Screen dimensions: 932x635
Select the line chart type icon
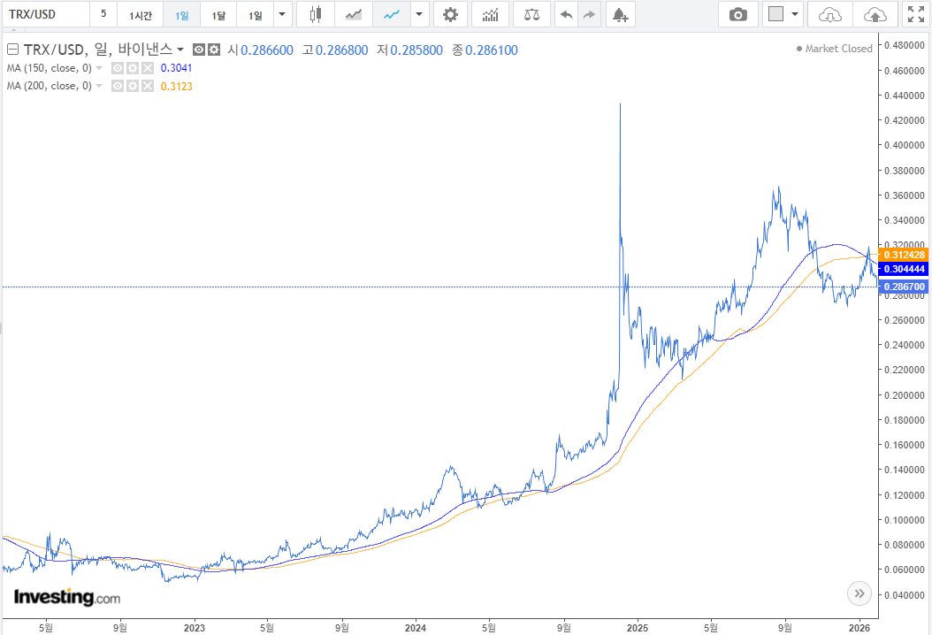[392, 14]
